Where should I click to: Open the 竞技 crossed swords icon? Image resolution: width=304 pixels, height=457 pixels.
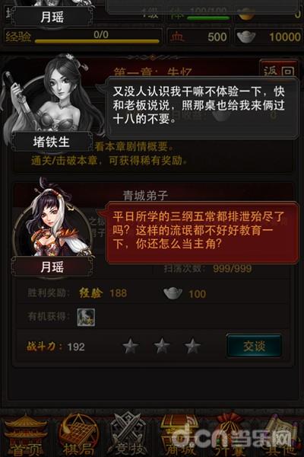pyautogui.click(x=128, y=434)
